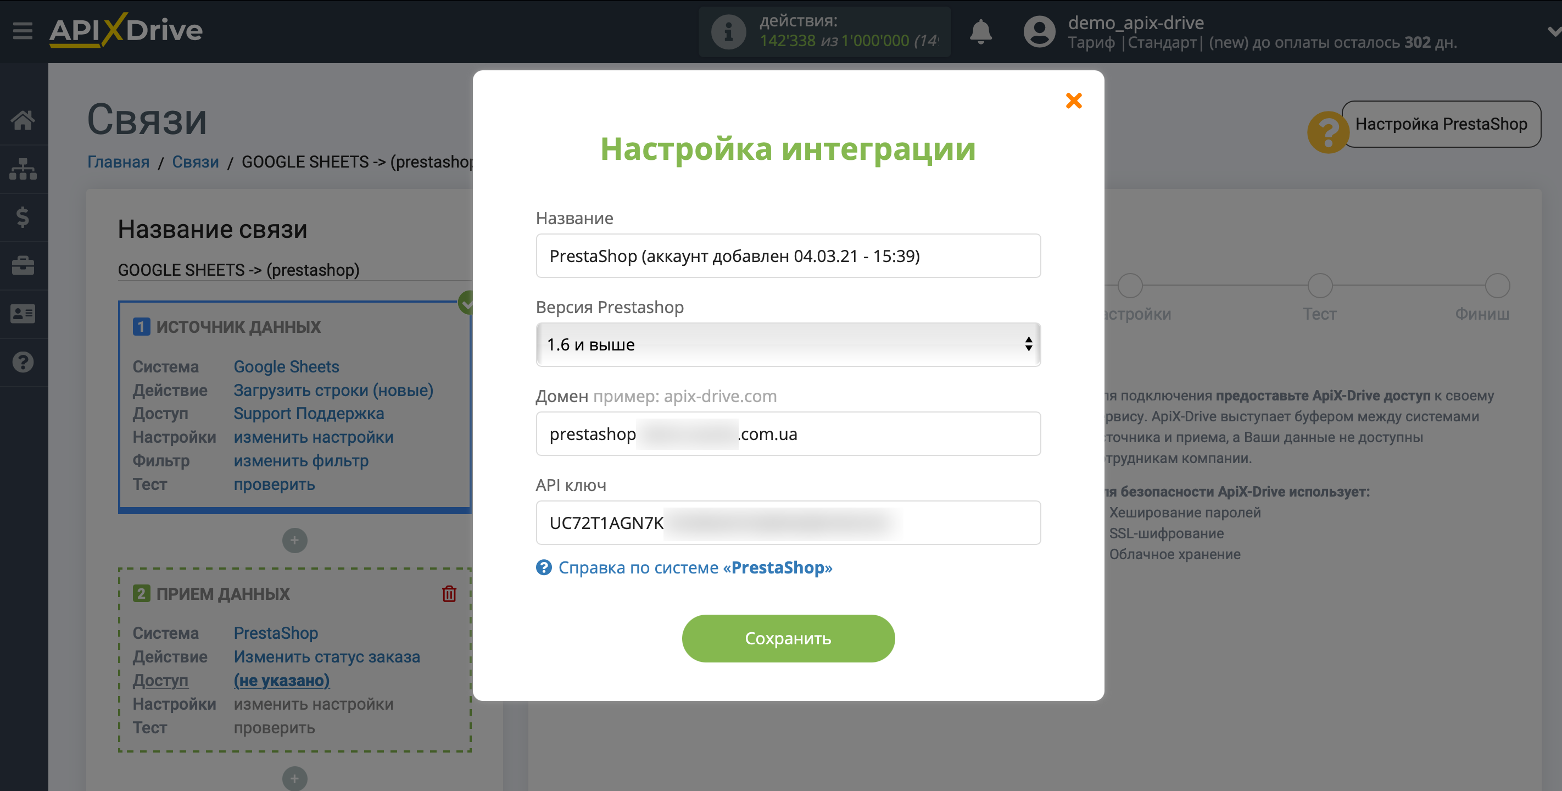Viewport: 1562px width, 791px height.
Task: Add step with plus below receiver block
Action: (x=294, y=778)
